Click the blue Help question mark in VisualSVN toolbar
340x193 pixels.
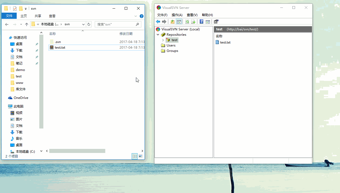click(x=201, y=22)
